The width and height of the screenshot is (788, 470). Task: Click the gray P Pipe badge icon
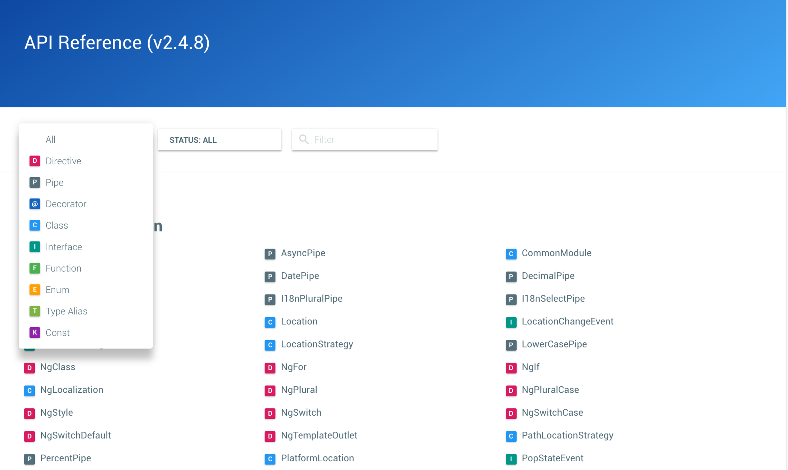click(34, 182)
